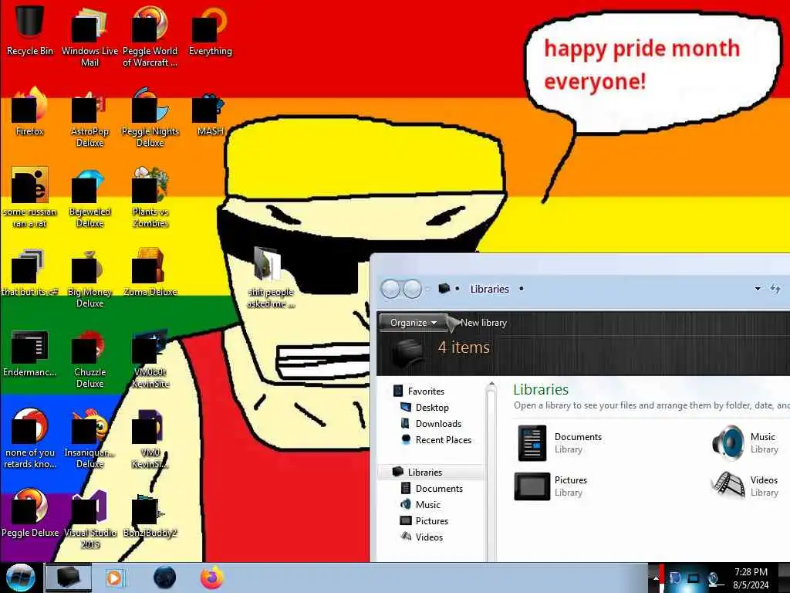790x593 pixels.
Task: Click the Start orb button
Action: (x=21, y=578)
